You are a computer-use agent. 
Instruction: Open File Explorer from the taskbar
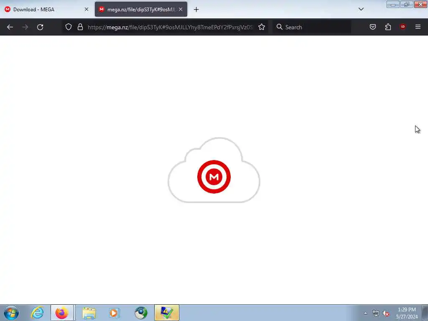tap(89, 313)
